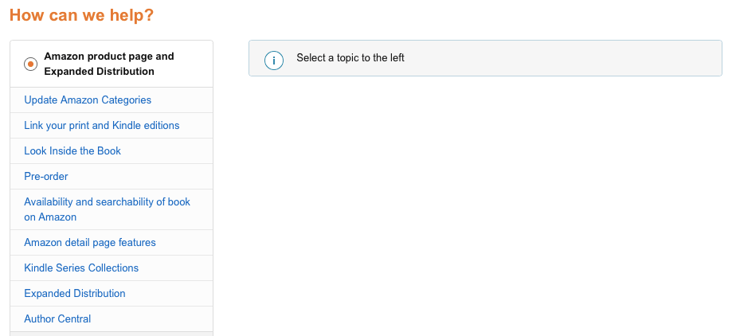
Task: Open Availability and searchability of book on Amazon
Action: (107, 209)
